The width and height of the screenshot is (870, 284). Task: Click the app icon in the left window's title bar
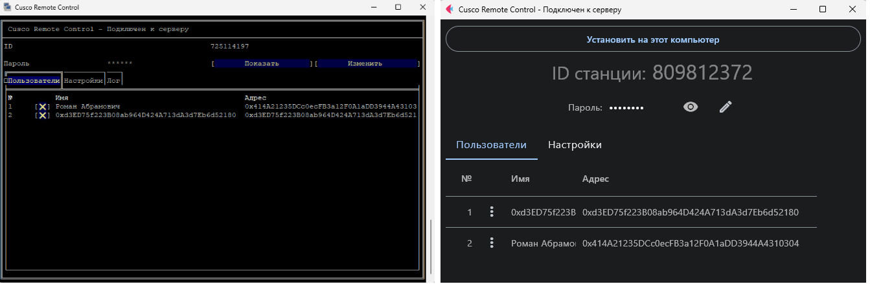[x=7, y=7]
